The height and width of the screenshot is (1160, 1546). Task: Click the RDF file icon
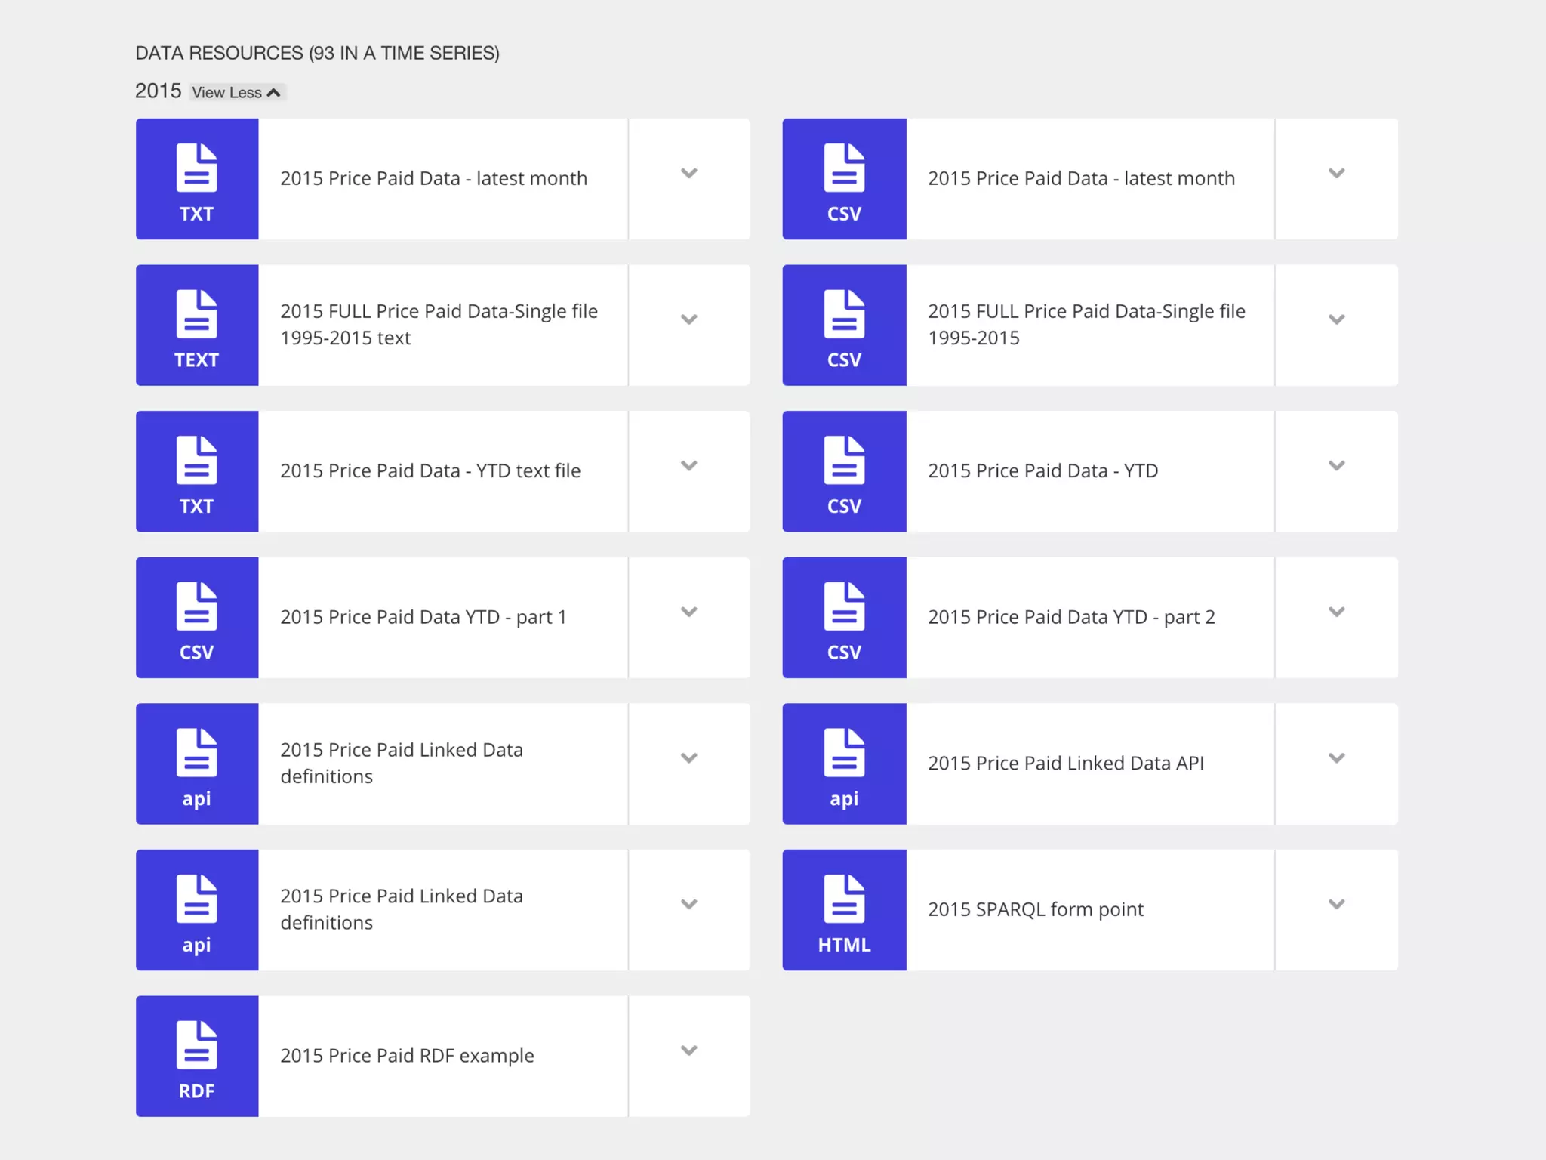tap(196, 1055)
